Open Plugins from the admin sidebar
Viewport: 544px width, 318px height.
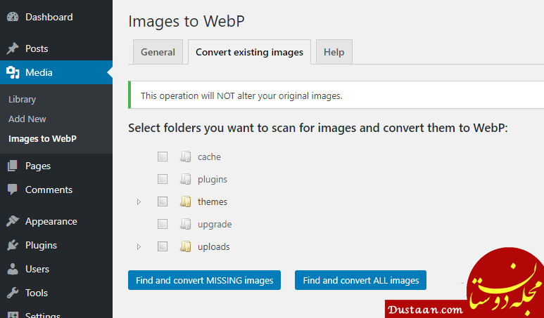pyautogui.click(x=56, y=245)
